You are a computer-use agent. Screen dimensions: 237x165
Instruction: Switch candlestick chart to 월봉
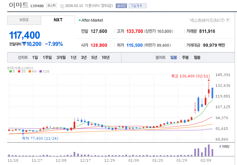click(197, 57)
